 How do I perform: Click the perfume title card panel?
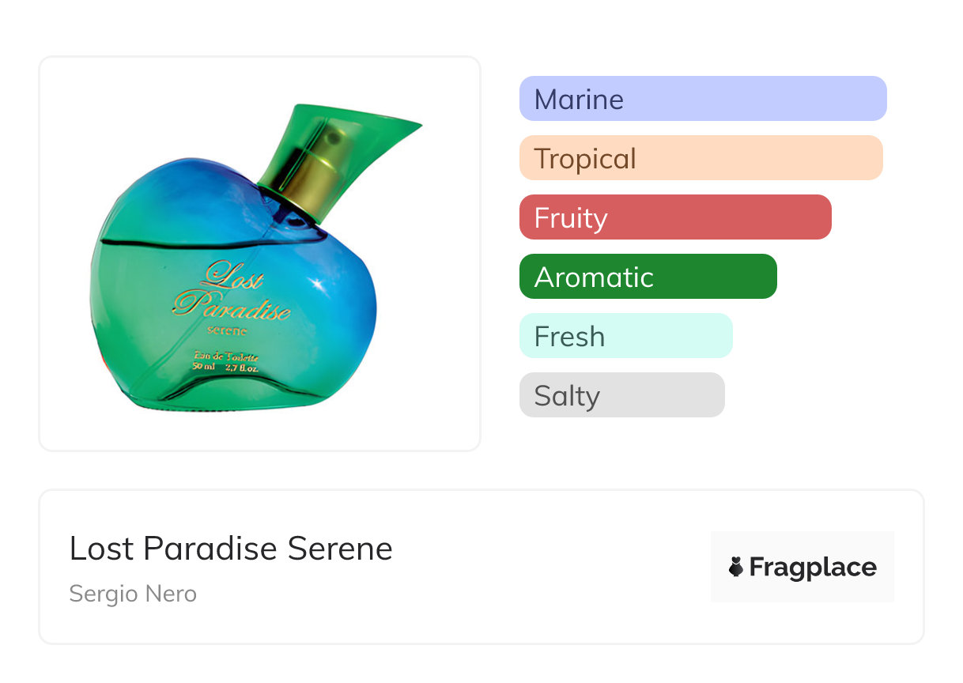(481, 567)
